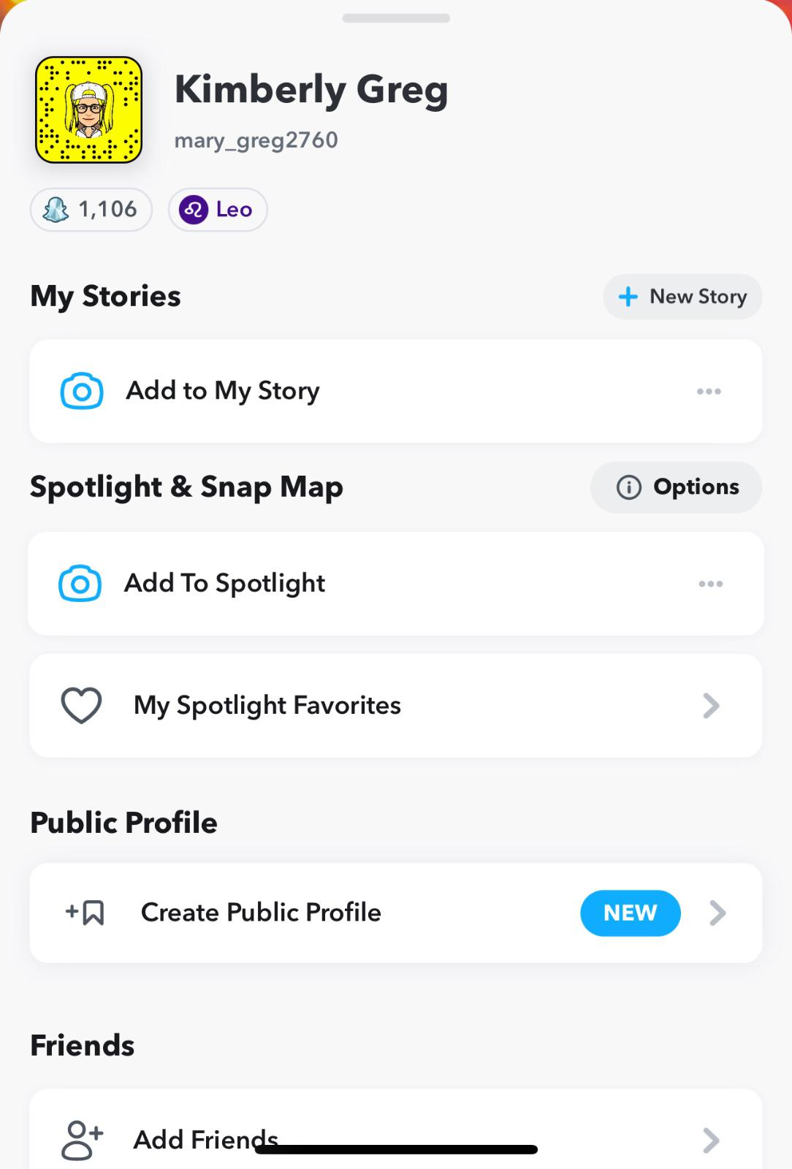The height and width of the screenshot is (1169, 792).
Task: Select the Add to My Story row
Action: click(395, 391)
